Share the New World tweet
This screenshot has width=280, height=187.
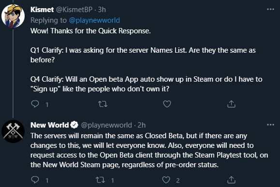point(231,180)
